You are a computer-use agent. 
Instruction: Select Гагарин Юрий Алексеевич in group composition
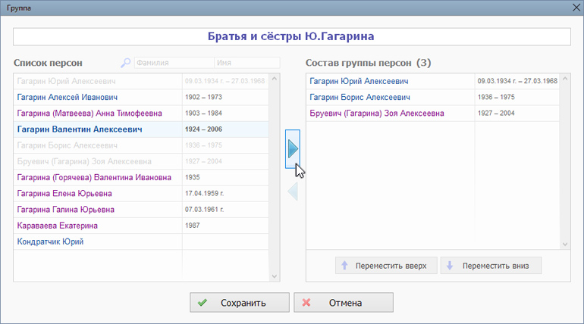click(x=432, y=81)
